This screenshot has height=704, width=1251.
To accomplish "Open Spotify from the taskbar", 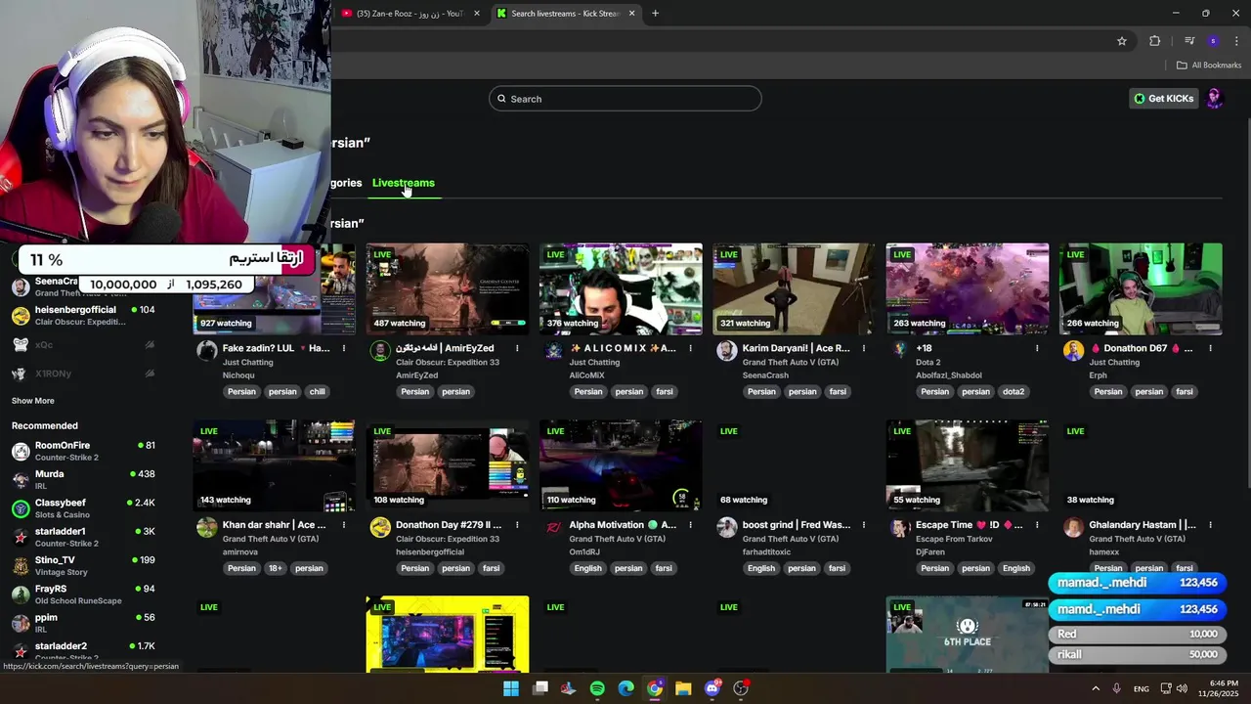I will tap(597, 688).
